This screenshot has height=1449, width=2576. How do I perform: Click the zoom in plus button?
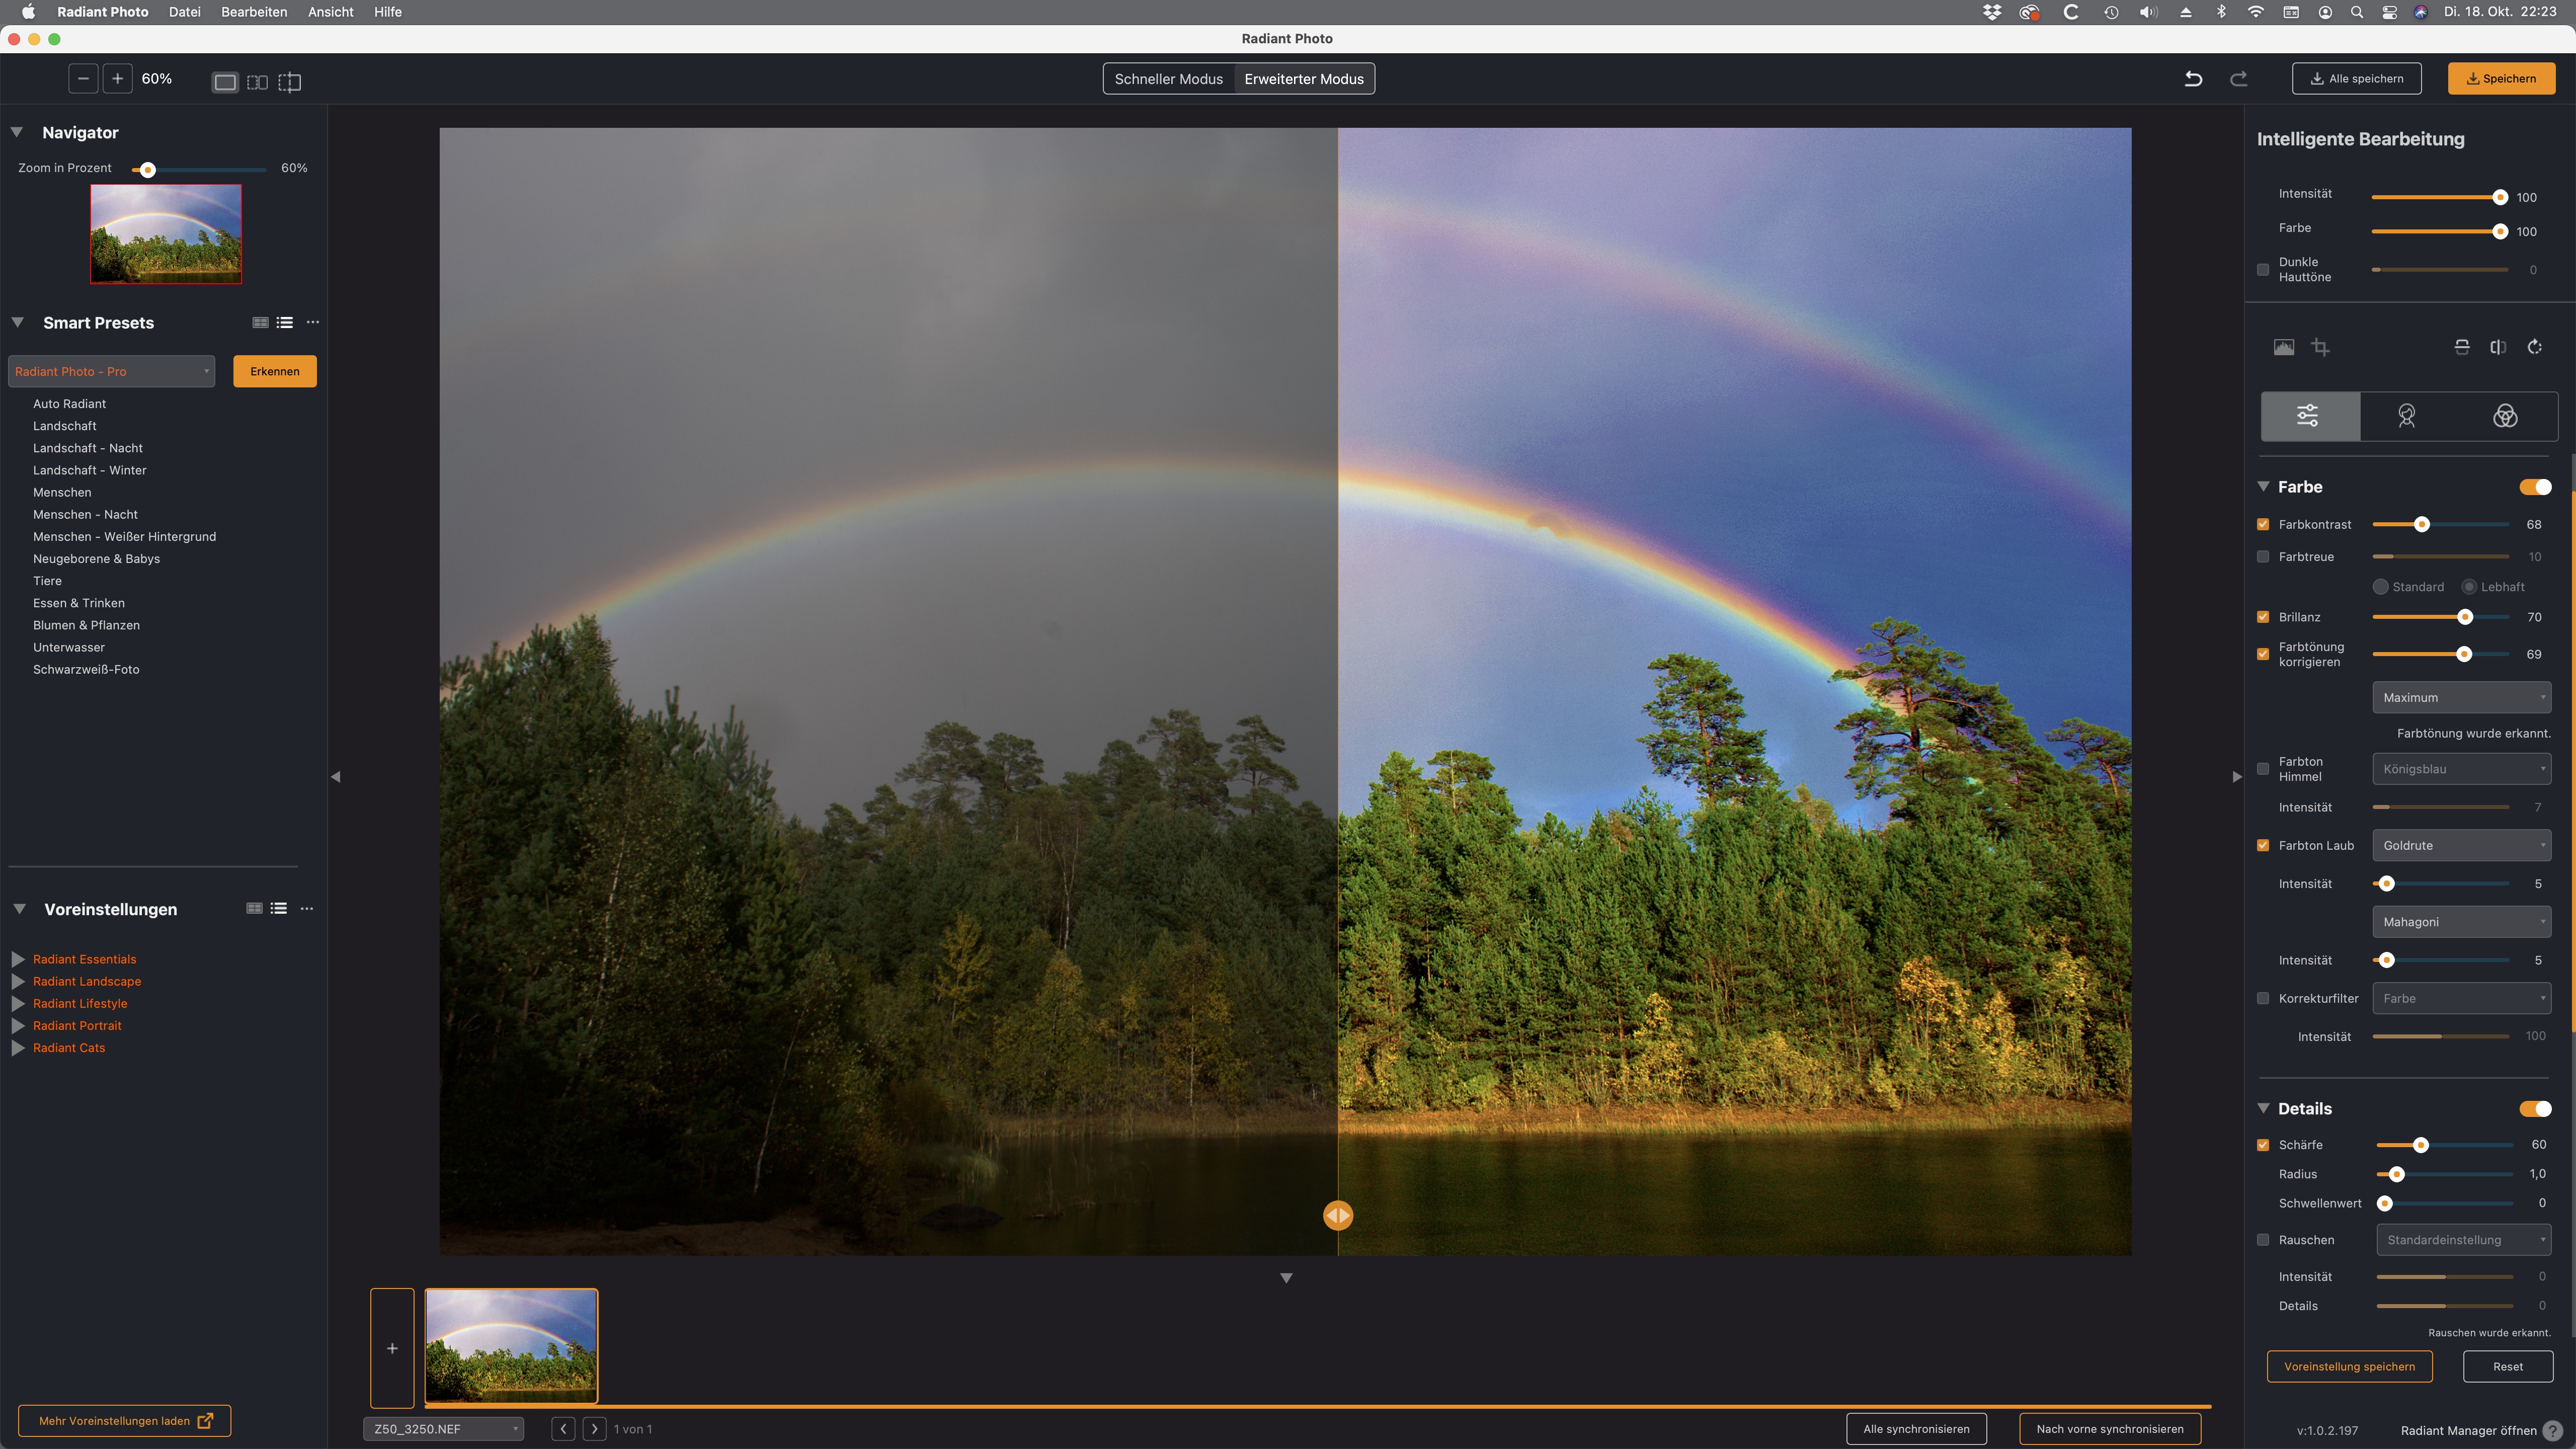(117, 79)
